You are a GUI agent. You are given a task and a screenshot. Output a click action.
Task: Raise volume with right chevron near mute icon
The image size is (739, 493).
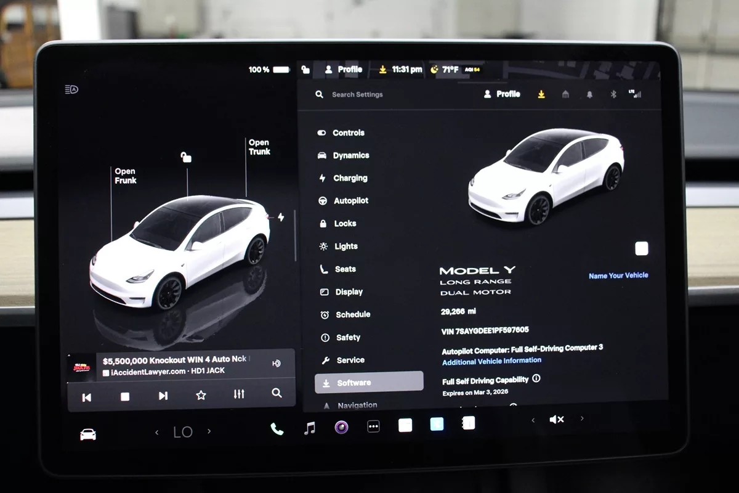(581, 418)
